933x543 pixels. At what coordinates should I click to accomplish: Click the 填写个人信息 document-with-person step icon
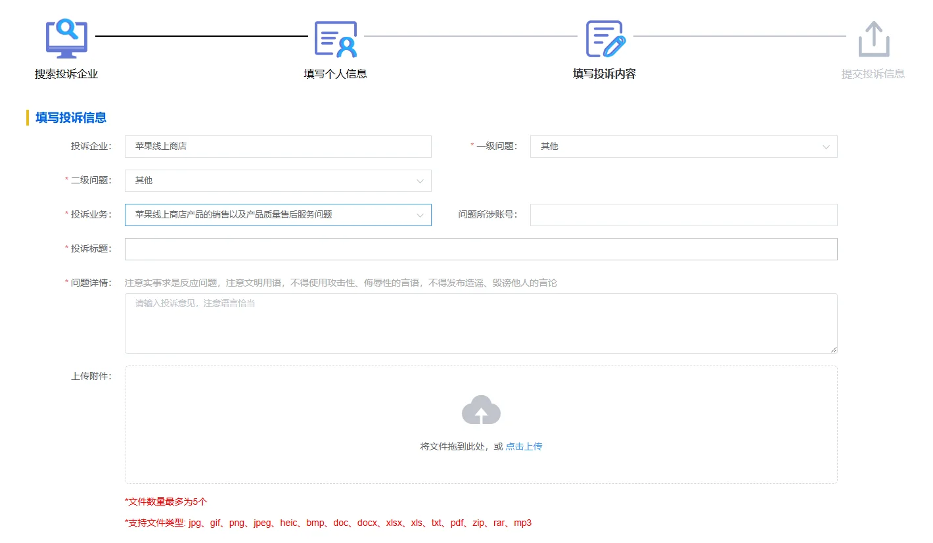(336, 39)
